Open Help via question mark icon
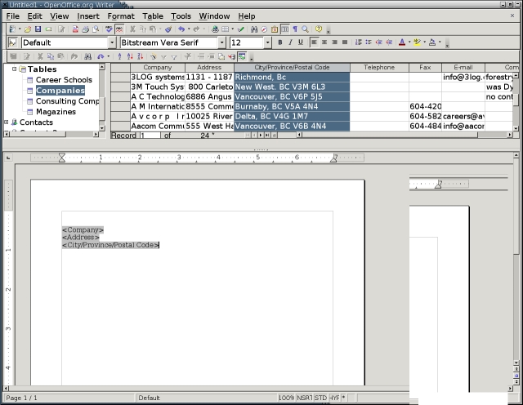This screenshot has width=523, height=405. pos(319,29)
